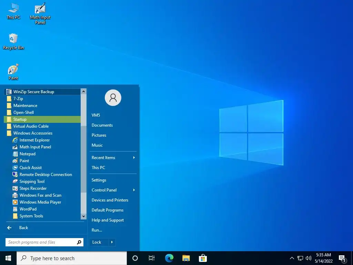
Task: Select the Paint desktop shortcut
Action: 13,72
